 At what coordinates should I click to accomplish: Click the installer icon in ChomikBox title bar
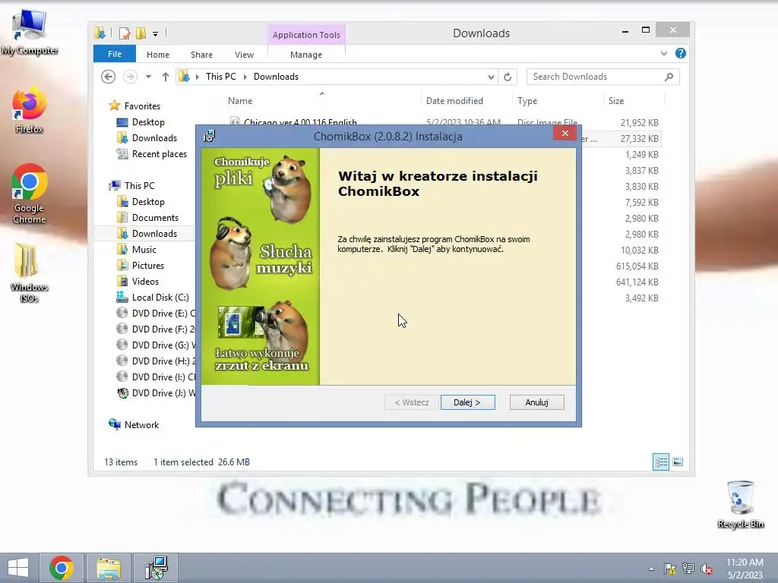coord(210,137)
